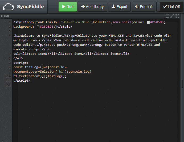The image size is (184, 142).
Task: Click 'sans-serif' keyword in style
Action: point(122,22)
